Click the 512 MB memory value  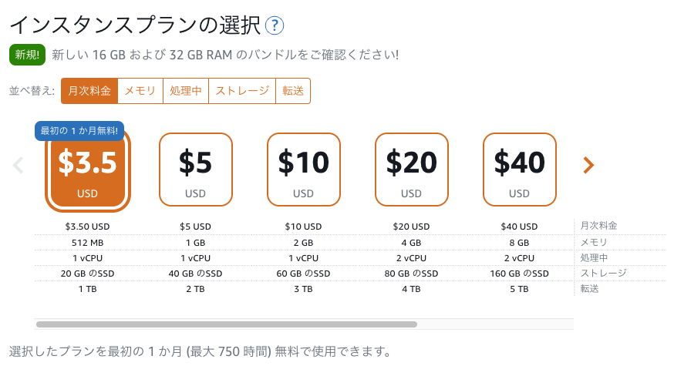click(x=88, y=243)
